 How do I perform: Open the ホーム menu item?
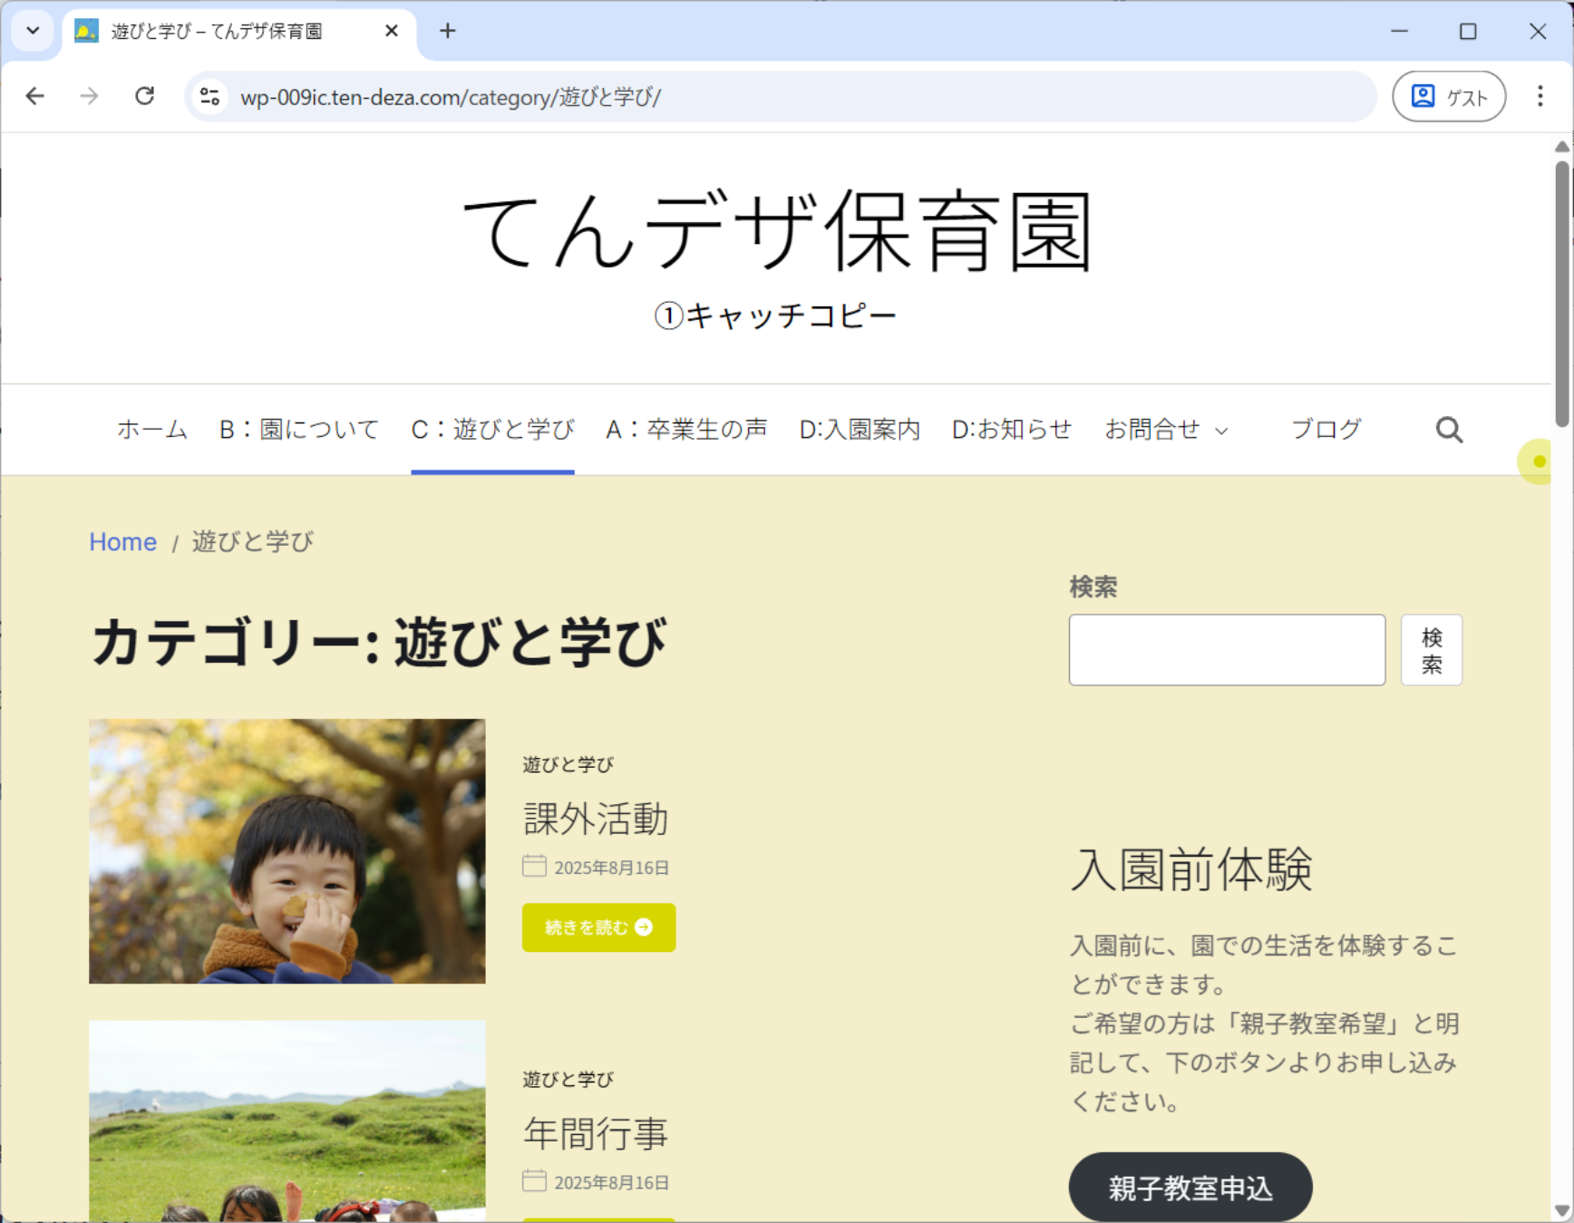[151, 430]
